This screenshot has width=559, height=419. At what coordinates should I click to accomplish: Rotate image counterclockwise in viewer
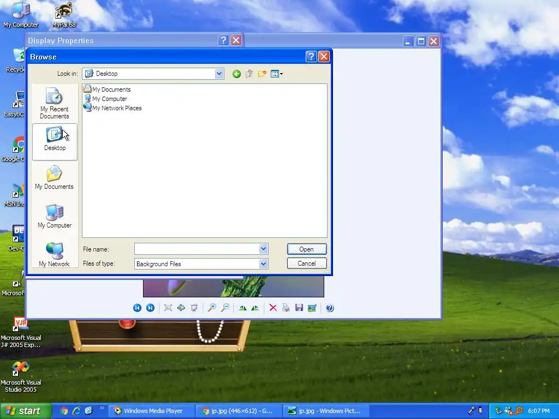(255, 308)
